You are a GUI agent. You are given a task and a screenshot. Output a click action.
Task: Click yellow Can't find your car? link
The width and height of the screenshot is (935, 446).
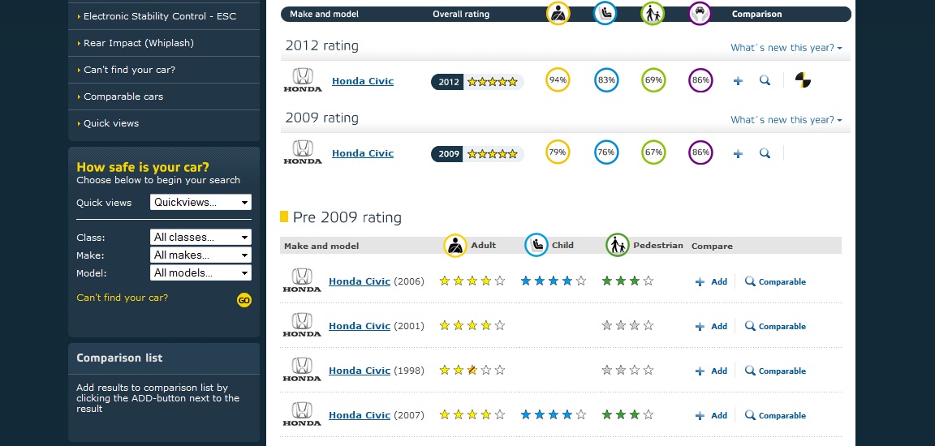(123, 297)
